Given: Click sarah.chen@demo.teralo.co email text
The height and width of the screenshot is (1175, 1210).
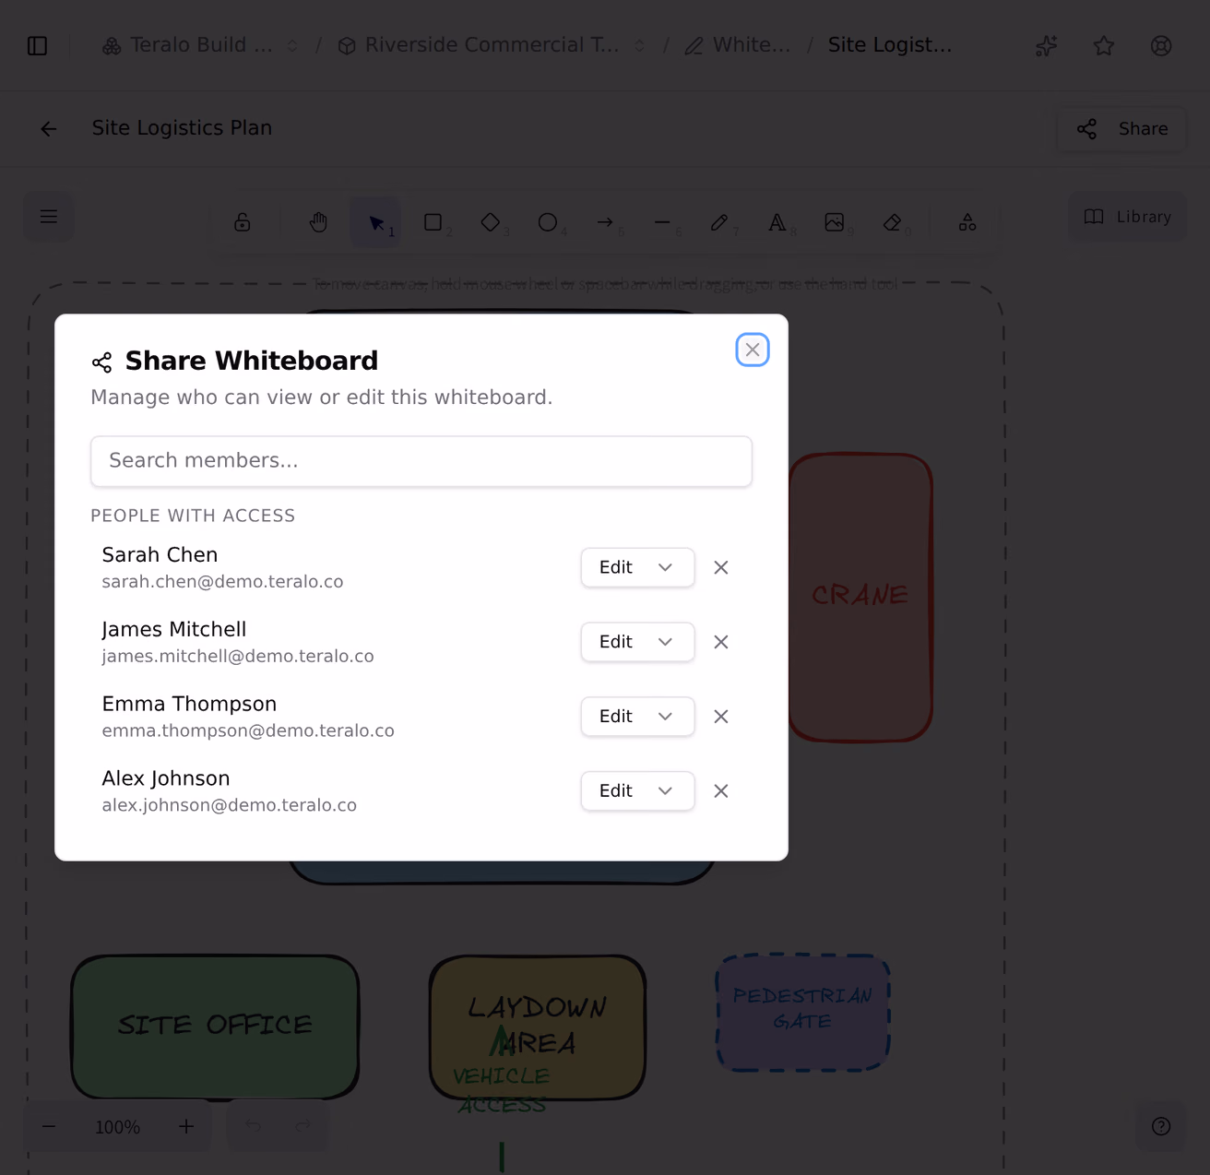Looking at the screenshot, I should point(222,582).
